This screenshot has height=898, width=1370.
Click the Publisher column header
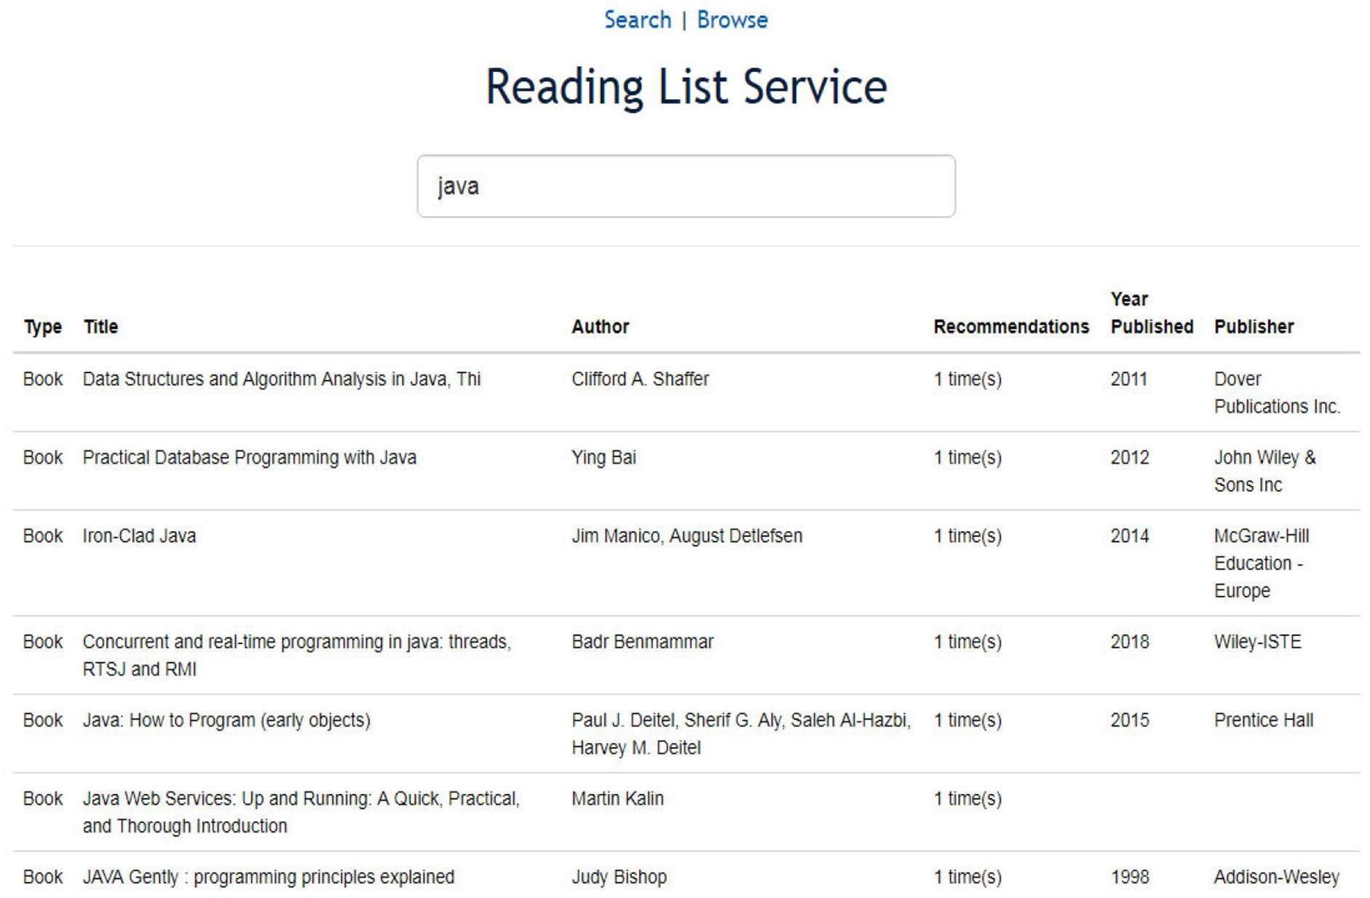coord(1254,327)
